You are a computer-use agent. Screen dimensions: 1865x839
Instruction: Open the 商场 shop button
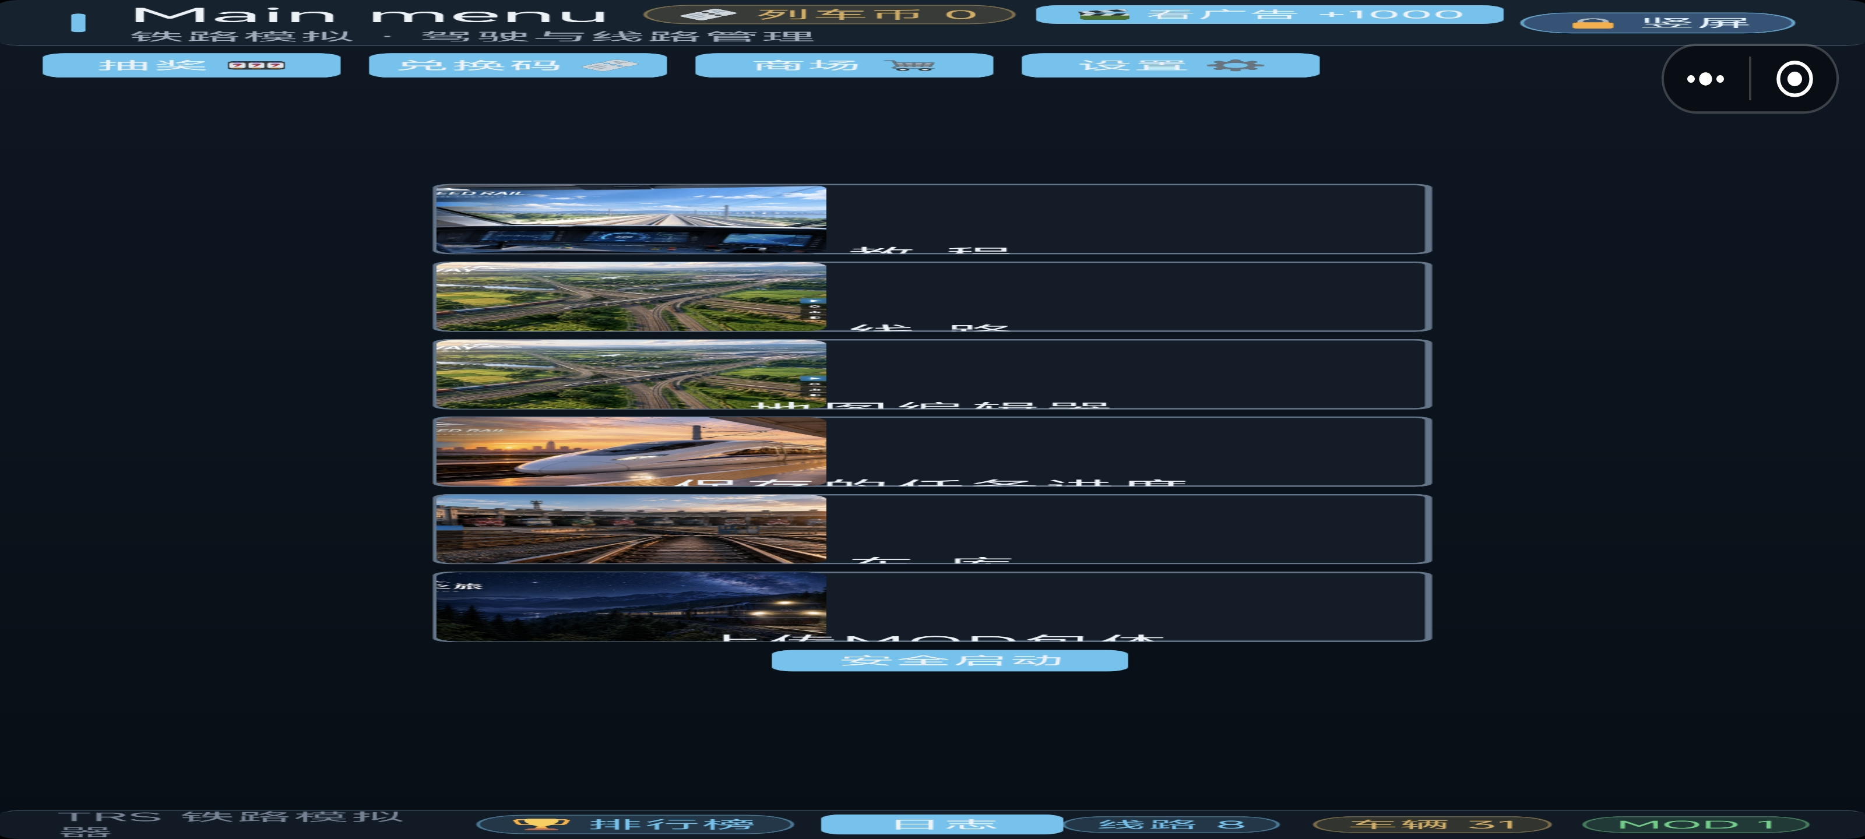844,65
